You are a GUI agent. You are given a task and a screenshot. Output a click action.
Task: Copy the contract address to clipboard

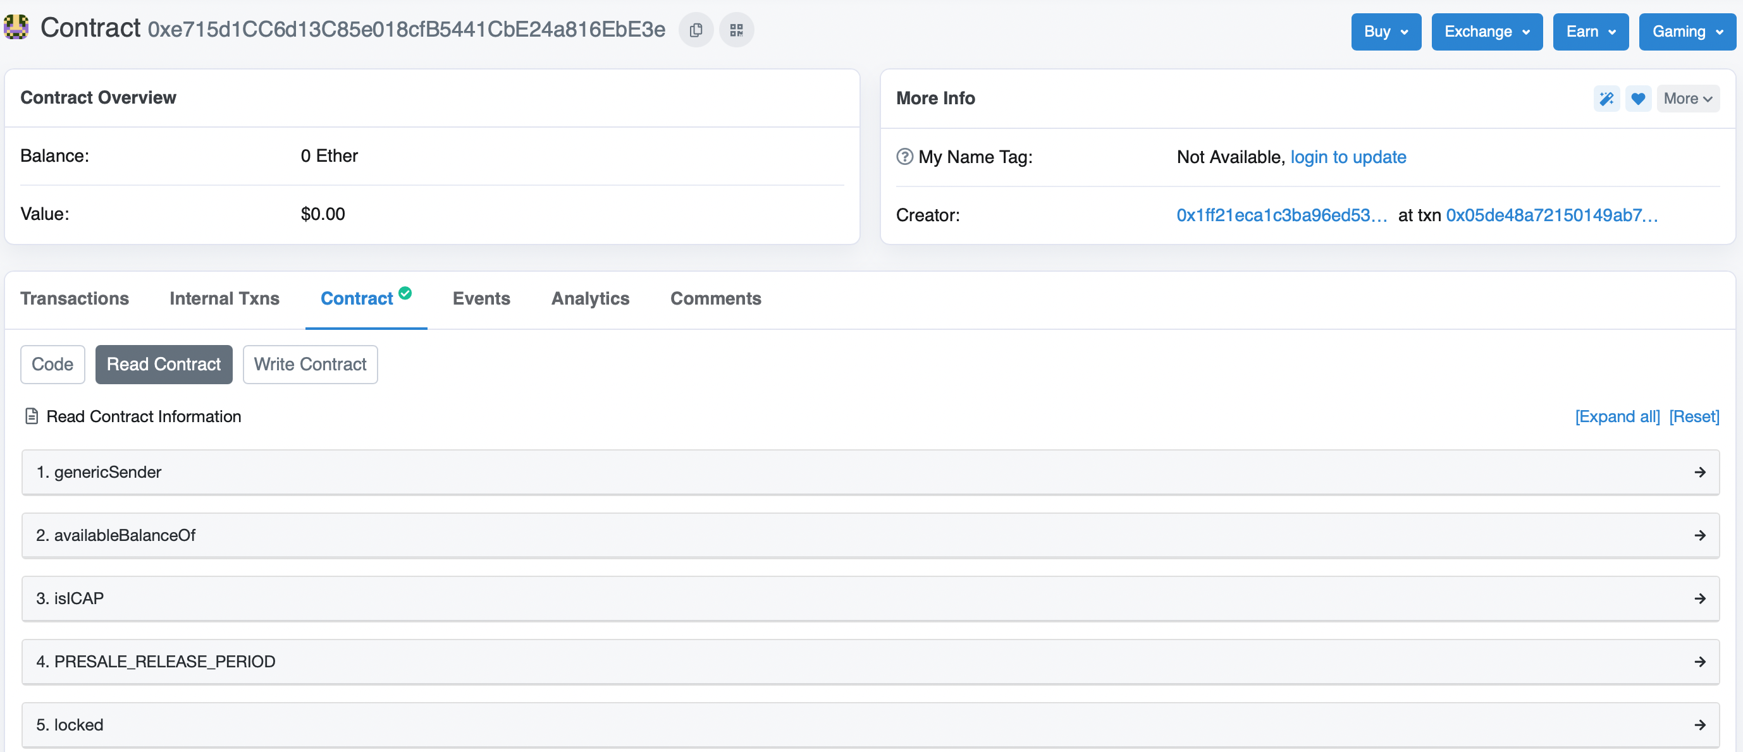click(x=696, y=30)
